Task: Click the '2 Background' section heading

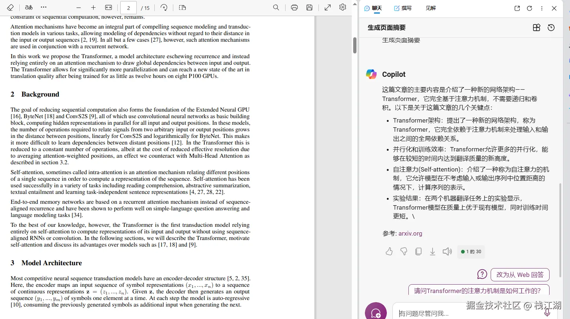Action: 35,94
